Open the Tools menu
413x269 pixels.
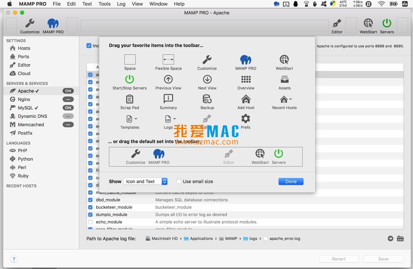click(x=104, y=4)
